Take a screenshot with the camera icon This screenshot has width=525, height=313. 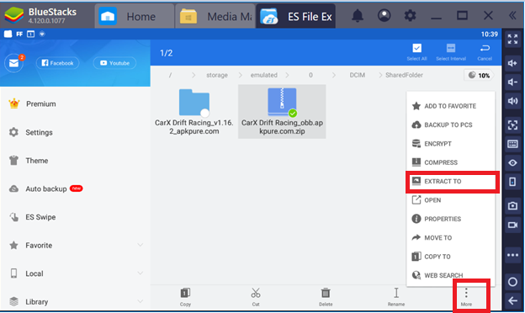click(512, 205)
